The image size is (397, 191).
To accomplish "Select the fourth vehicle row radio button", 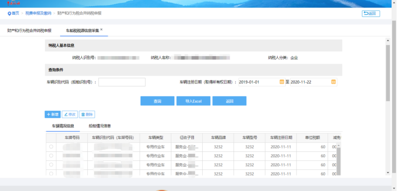I will point(51,173).
